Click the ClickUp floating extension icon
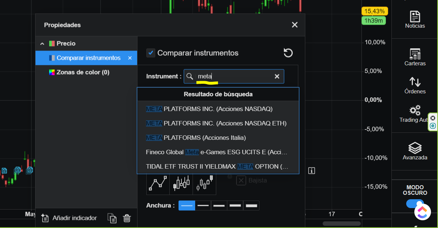438x228 pixels. (422, 212)
